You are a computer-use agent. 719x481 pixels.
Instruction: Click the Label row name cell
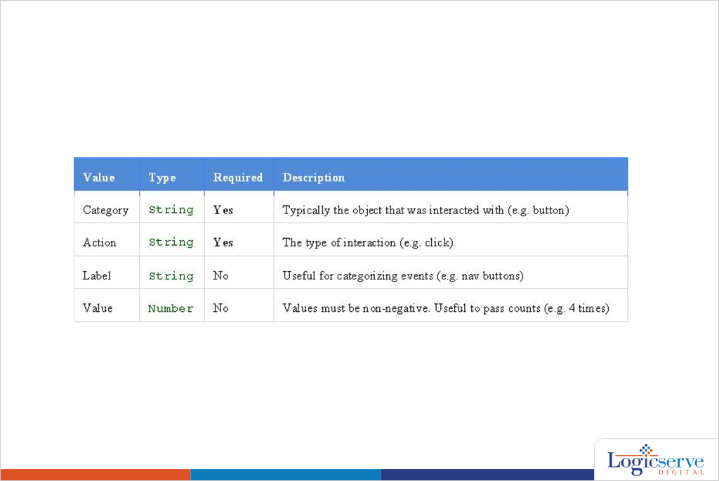(x=97, y=275)
